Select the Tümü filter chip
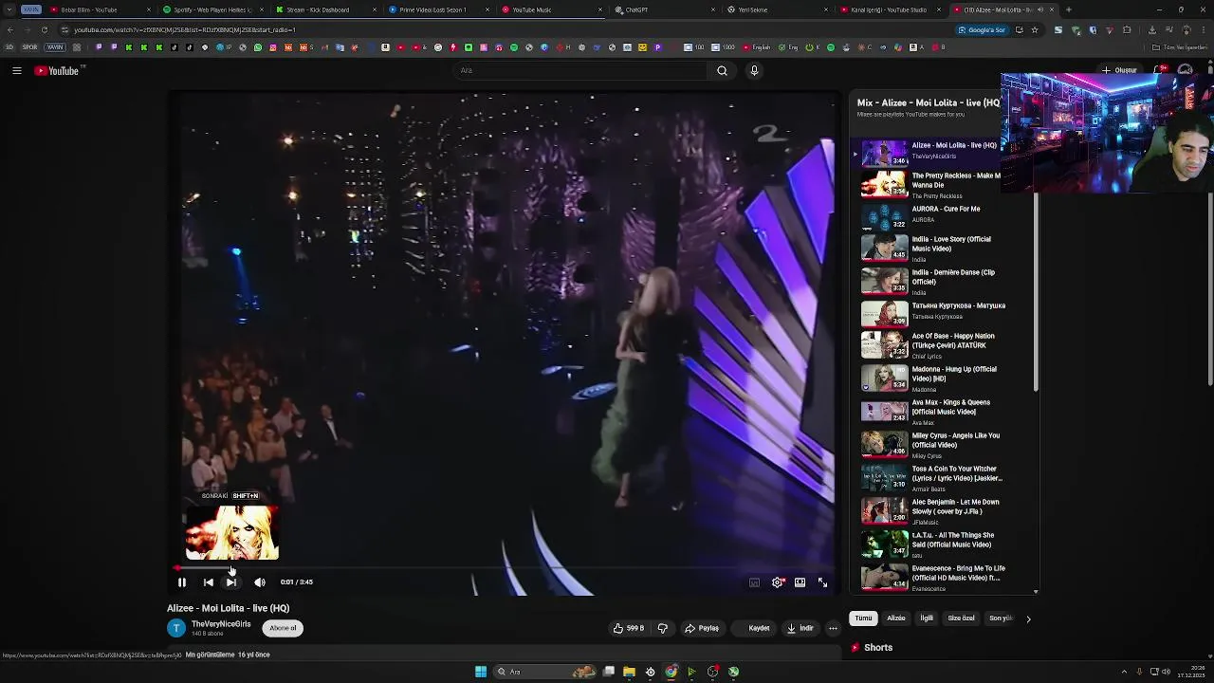The image size is (1214, 683). 863,618
